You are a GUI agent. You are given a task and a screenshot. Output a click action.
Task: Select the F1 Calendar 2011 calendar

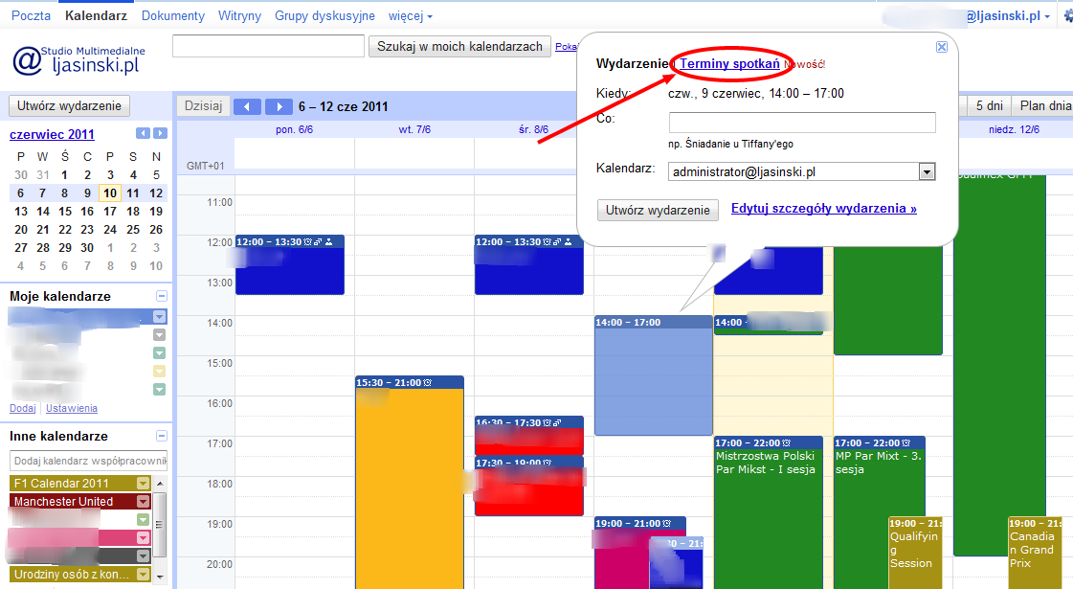click(x=61, y=483)
